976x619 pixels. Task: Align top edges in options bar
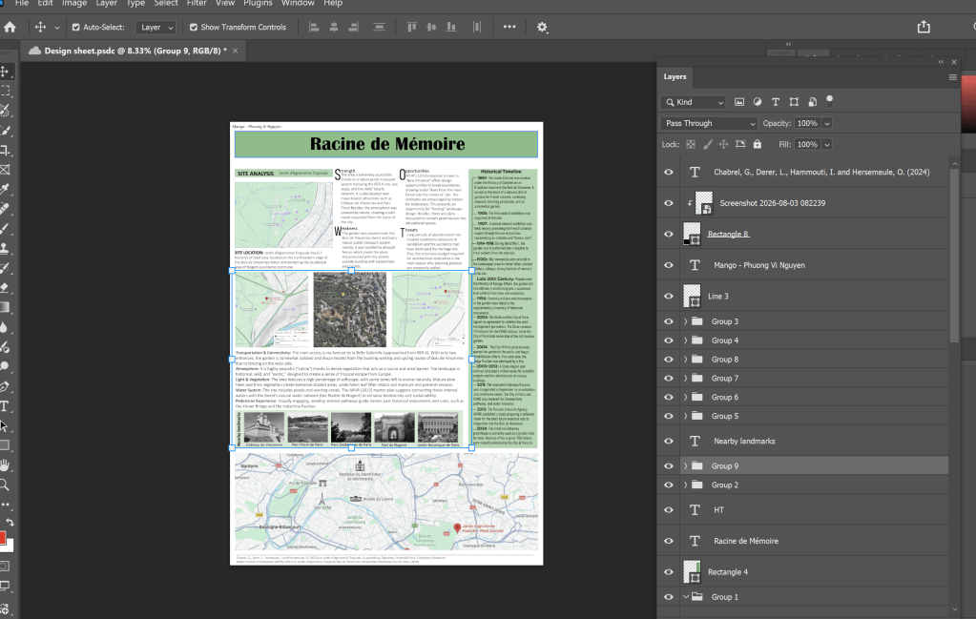pos(411,28)
